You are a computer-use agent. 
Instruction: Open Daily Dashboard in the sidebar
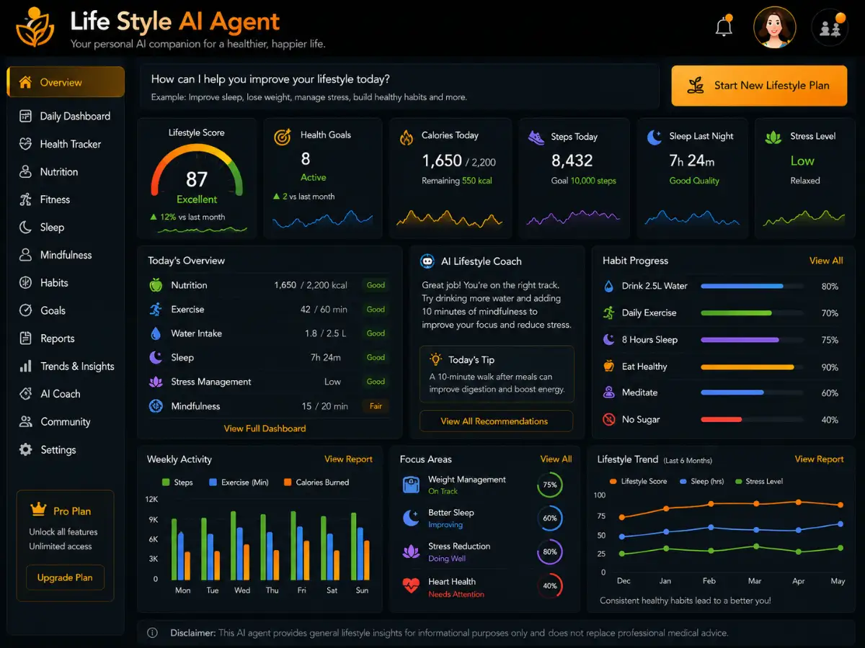66,116
